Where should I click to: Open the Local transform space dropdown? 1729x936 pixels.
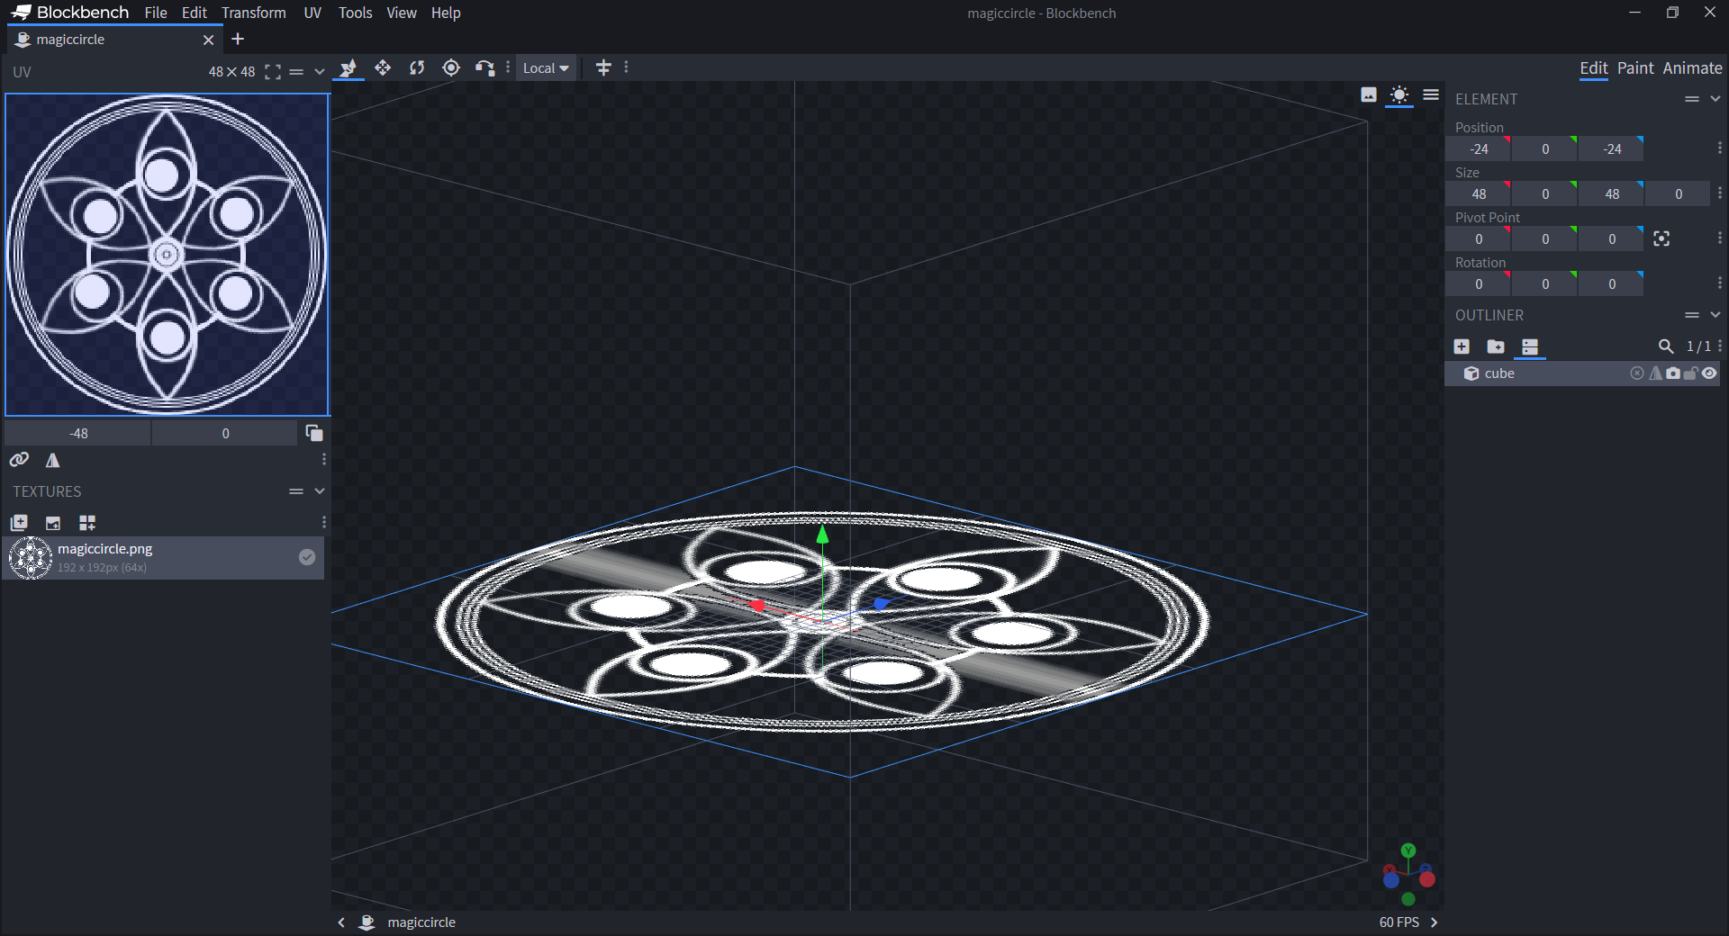tap(546, 67)
